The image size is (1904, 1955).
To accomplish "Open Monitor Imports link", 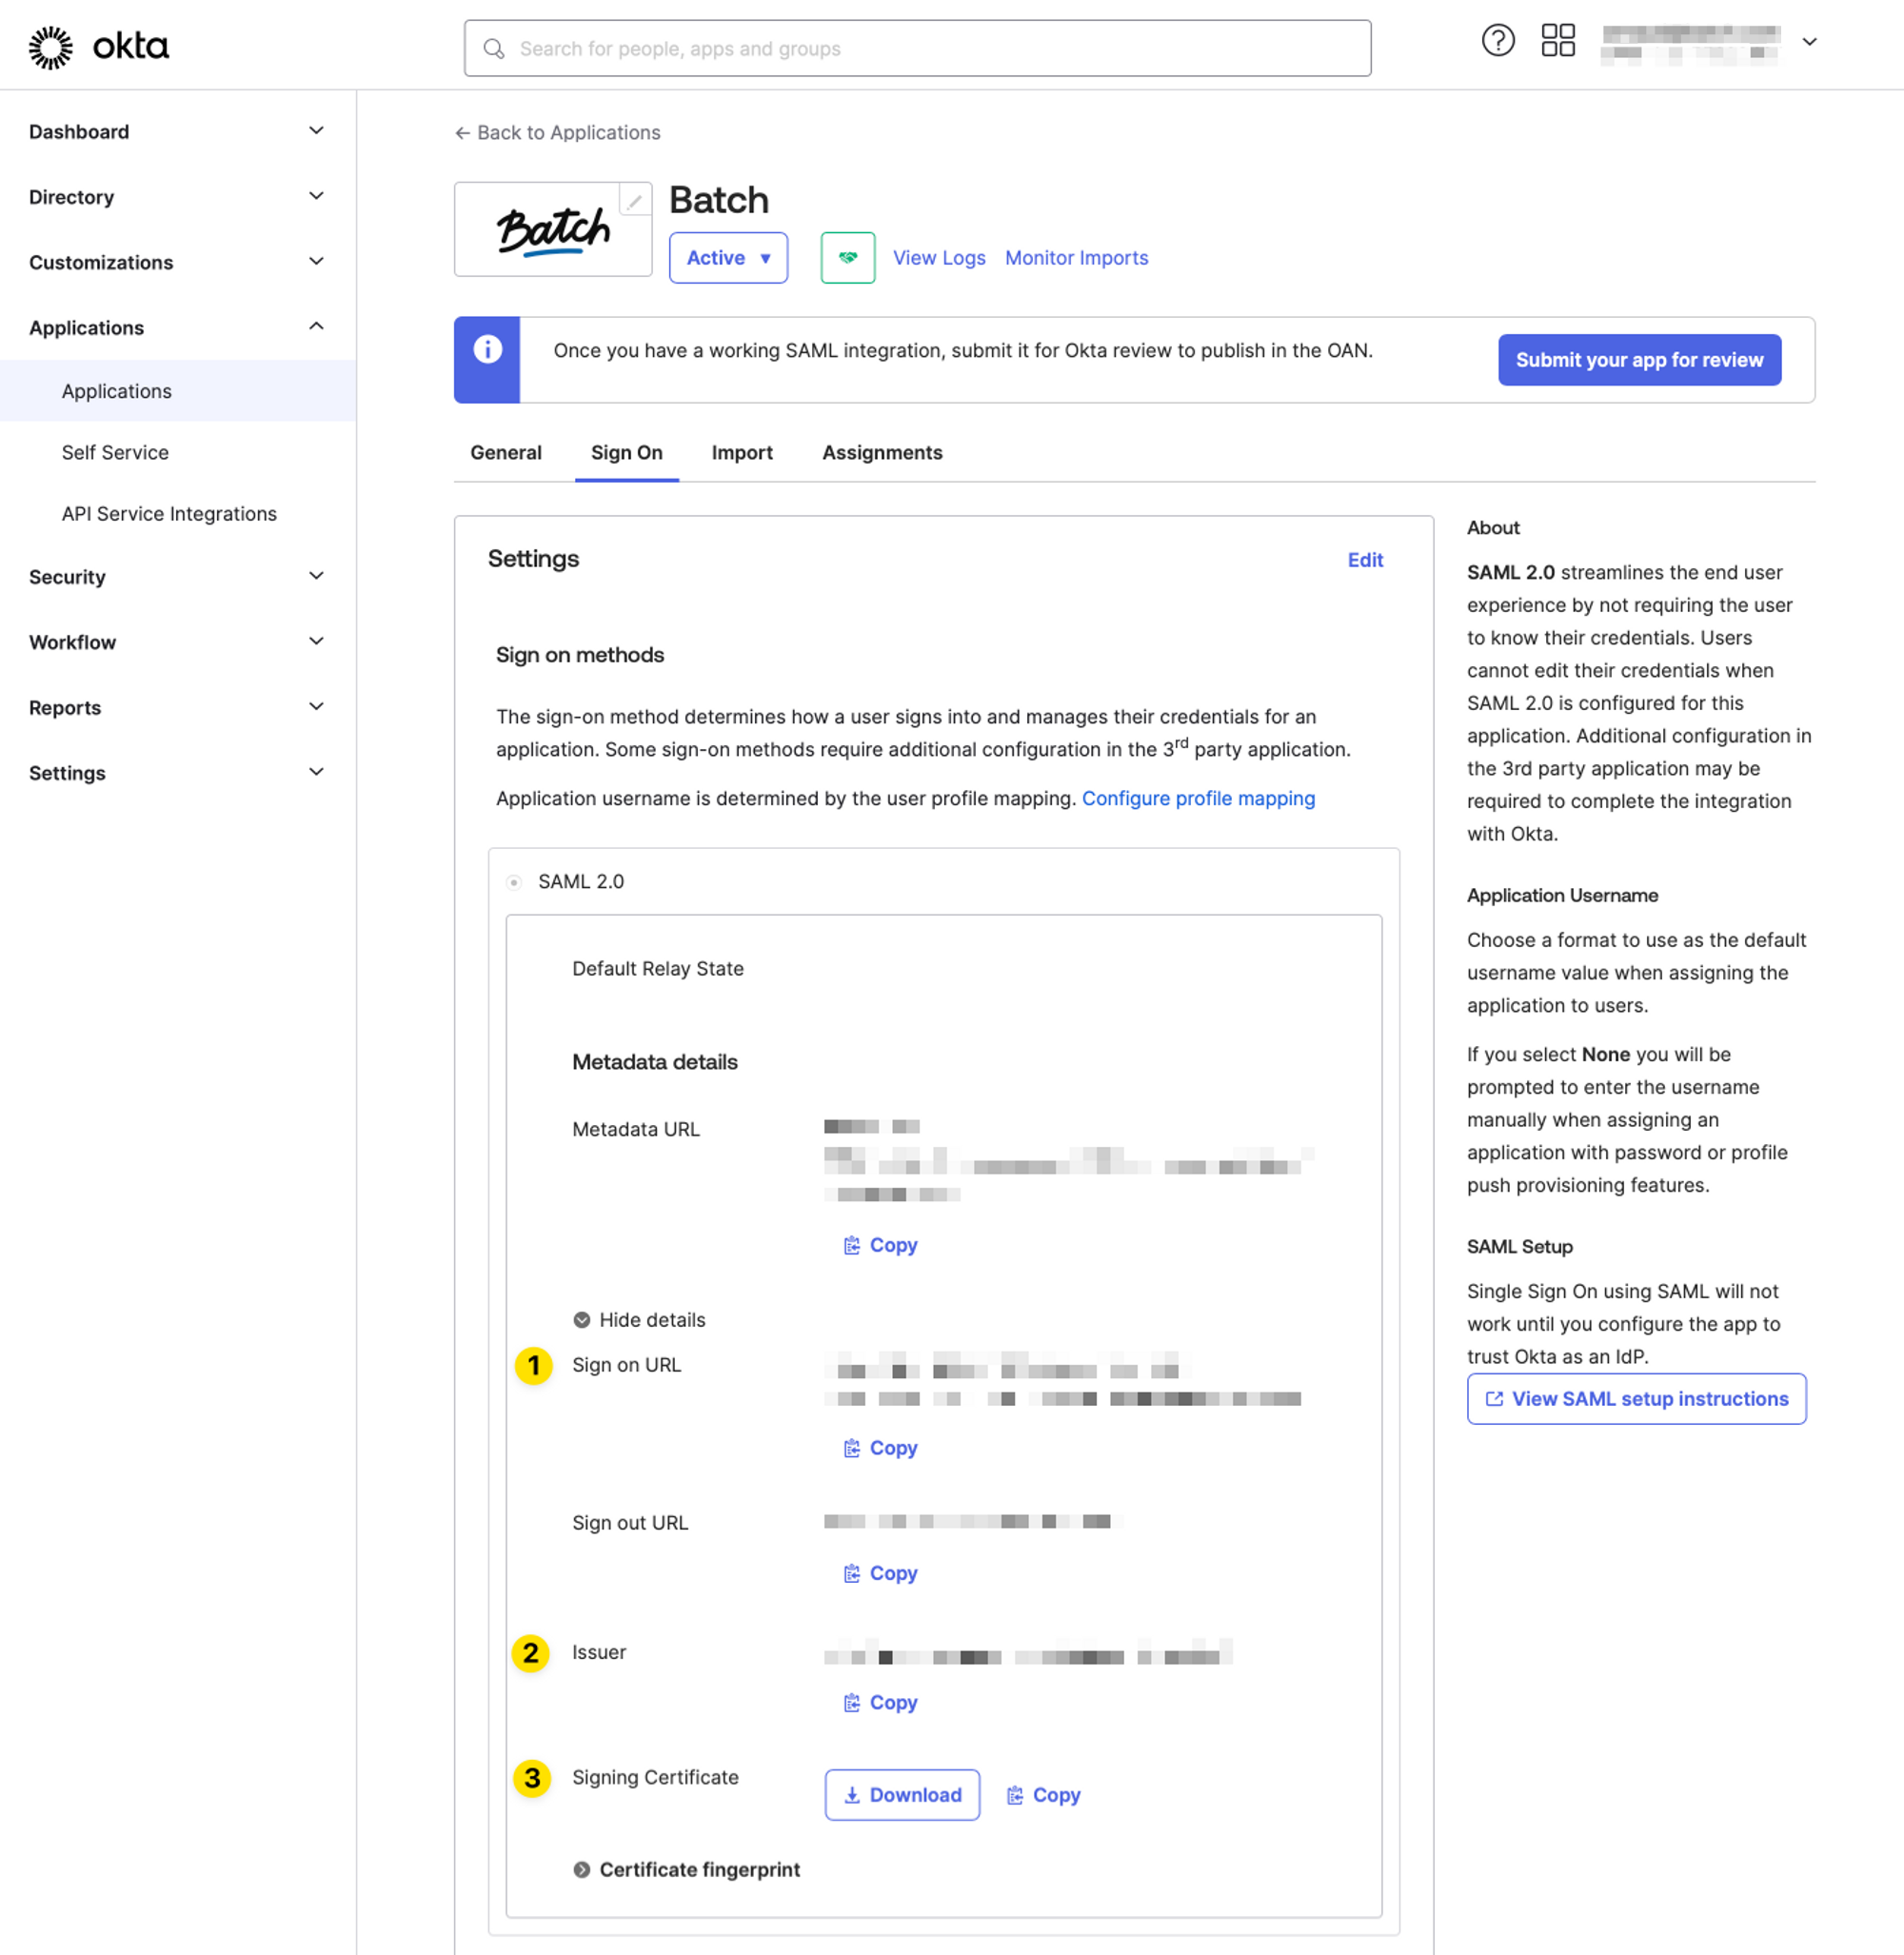I will [1076, 258].
